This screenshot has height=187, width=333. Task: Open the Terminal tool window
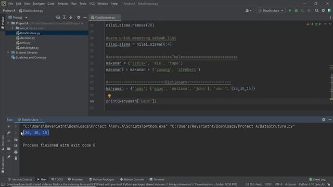coord(157,179)
